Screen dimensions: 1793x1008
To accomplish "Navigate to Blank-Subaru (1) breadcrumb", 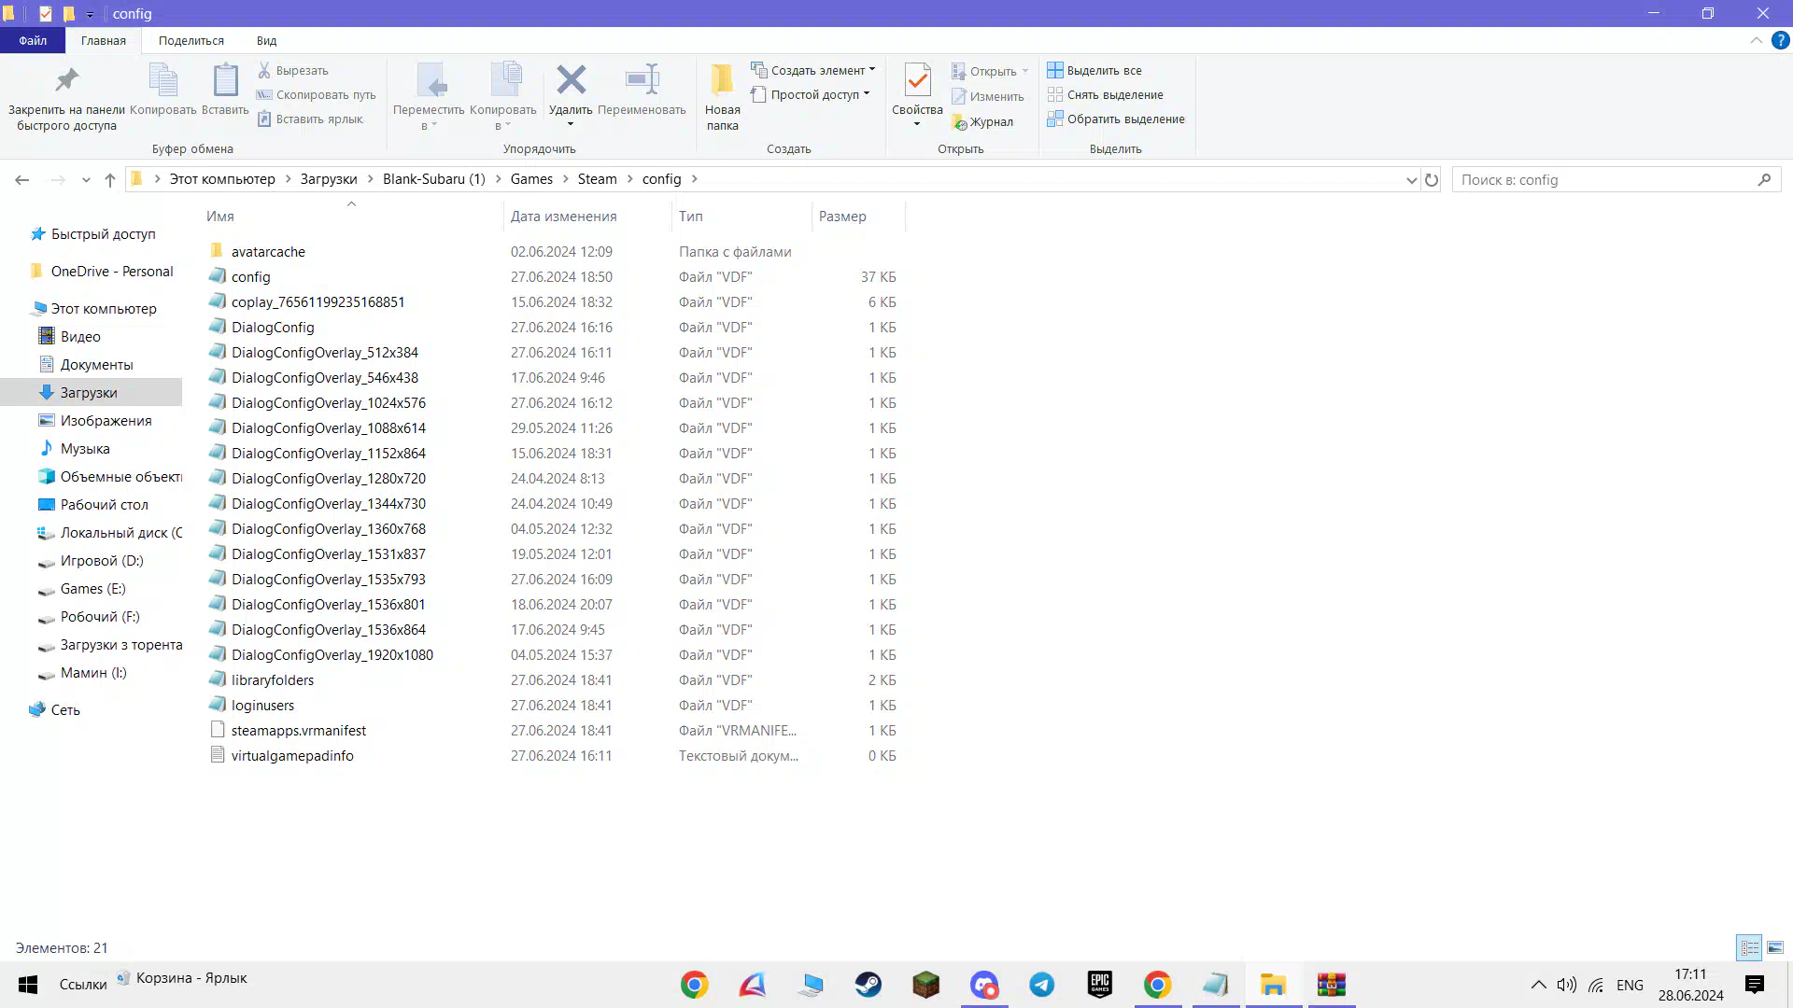I will click(434, 179).
